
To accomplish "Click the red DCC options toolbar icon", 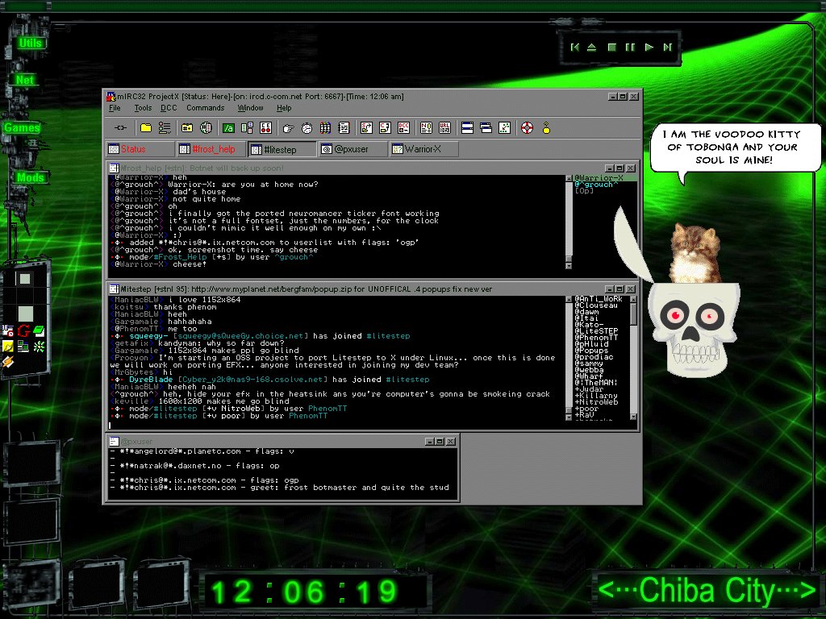I will click(404, 128).
